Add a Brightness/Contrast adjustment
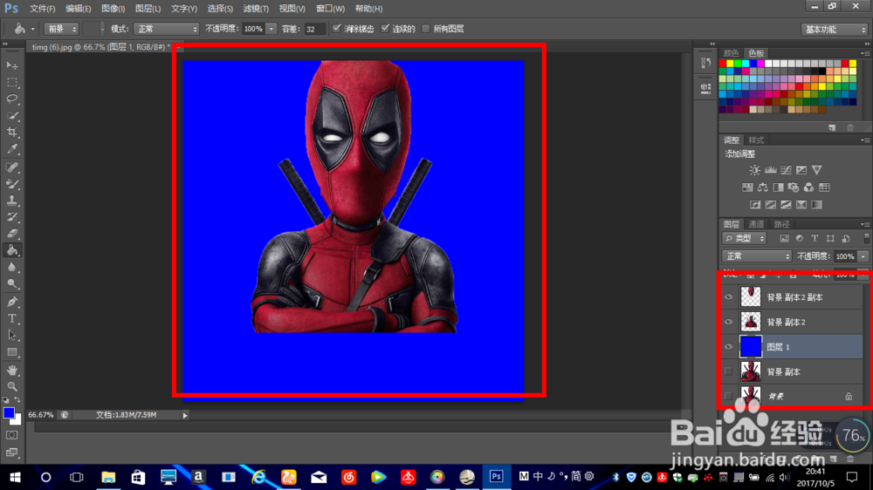Screen dimensions: 873x490 pos(754,170)
